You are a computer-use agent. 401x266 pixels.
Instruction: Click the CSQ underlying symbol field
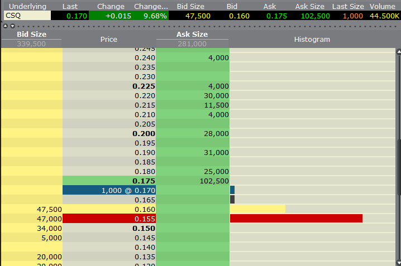[27, 16]
